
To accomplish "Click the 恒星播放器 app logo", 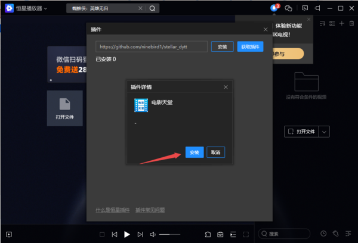I will coord(10,8).
